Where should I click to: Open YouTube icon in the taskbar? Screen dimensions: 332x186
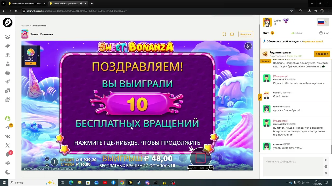(105, 183)
